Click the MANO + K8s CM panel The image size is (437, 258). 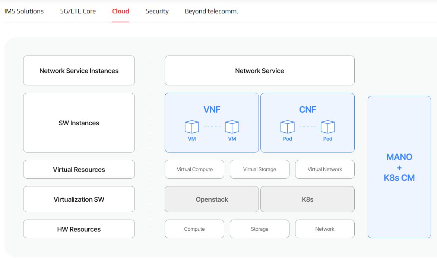pyautogui.click(x=399, y=167)
